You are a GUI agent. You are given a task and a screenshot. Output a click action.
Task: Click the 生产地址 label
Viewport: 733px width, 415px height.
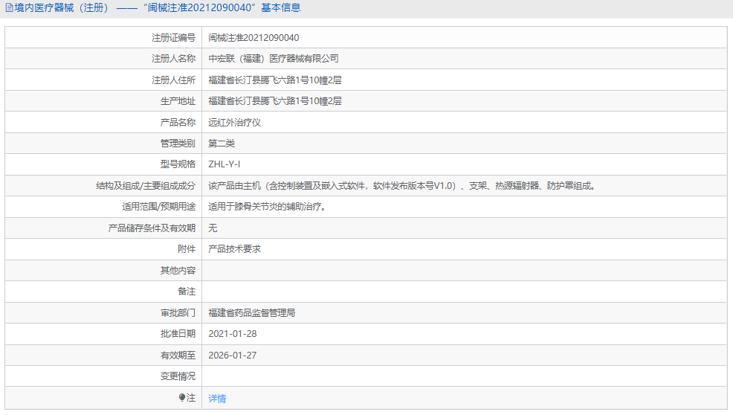click(x=178, y=101)
